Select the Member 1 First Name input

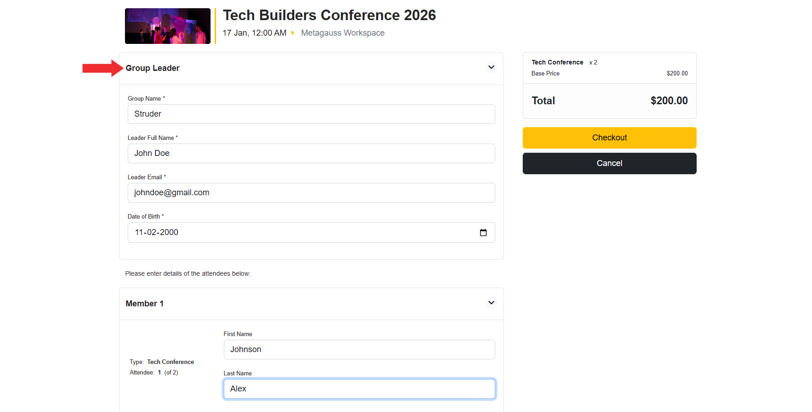[x=359, y=349]
